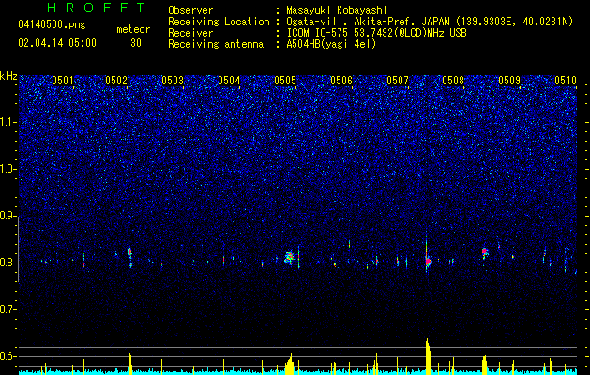Select the filename 04140500.png
Viewport: 590px width, 375px height.
[52, 25]
